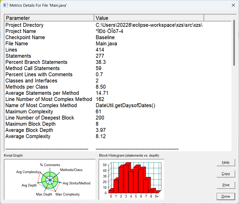Select the 3.97 value

pyautogui.click(x=101, y=130)
